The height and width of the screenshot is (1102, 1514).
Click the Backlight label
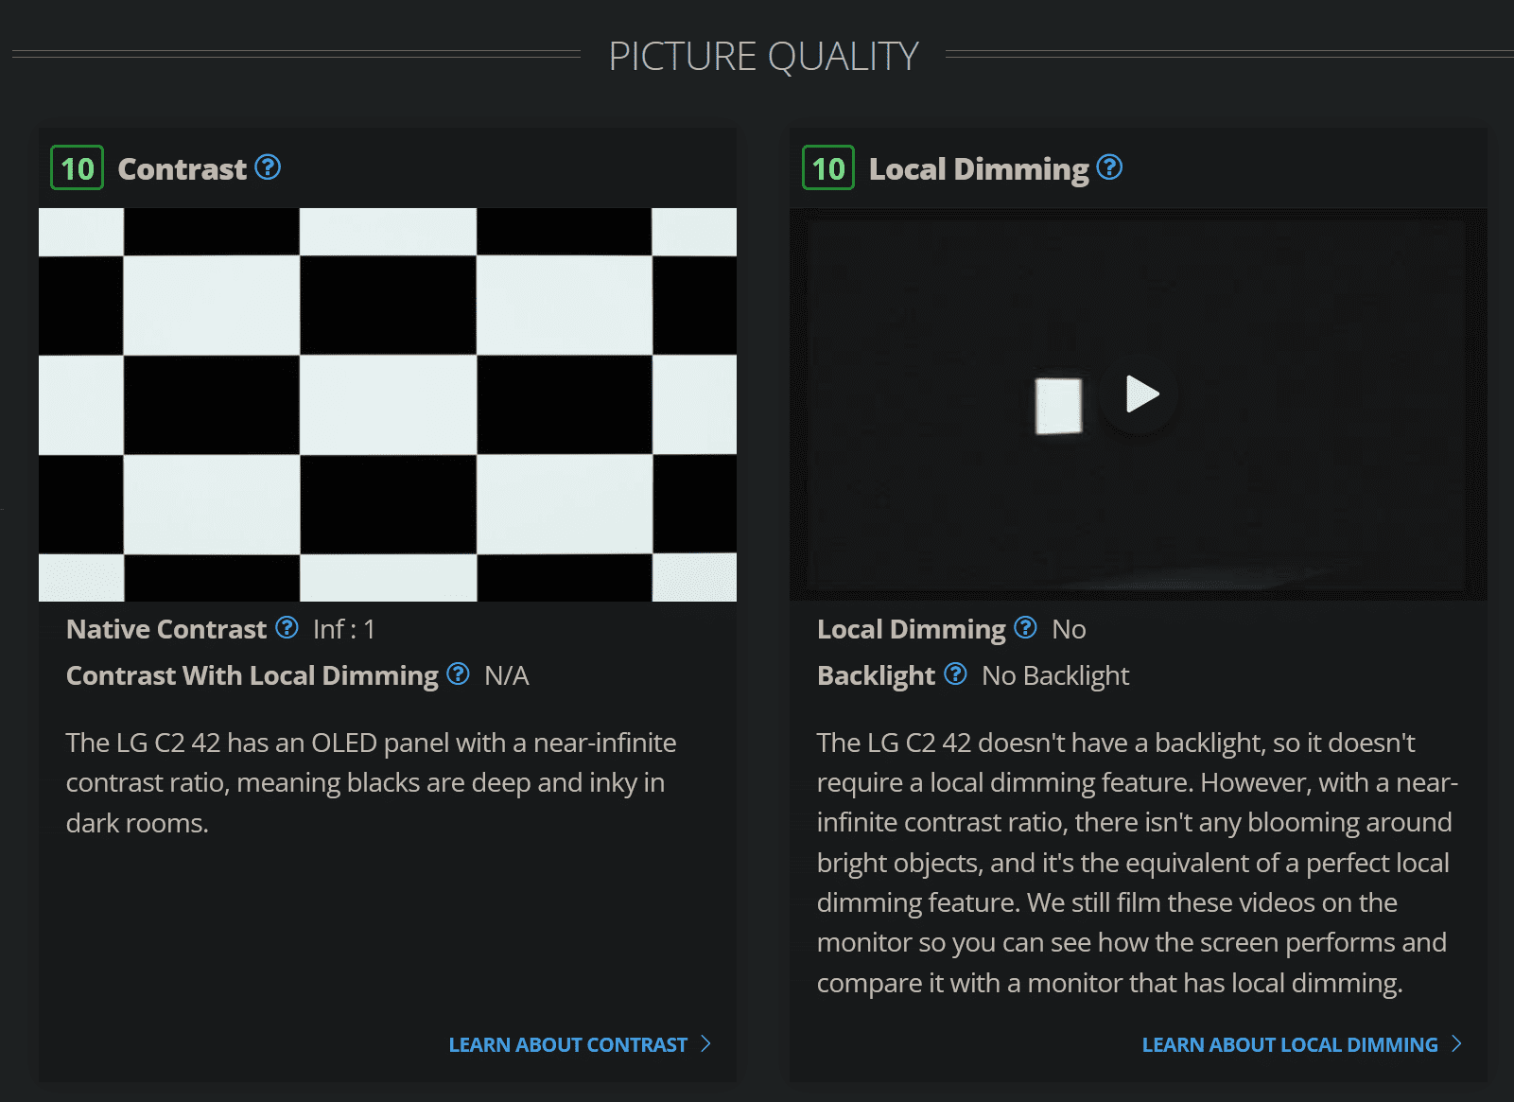(876, 675)
